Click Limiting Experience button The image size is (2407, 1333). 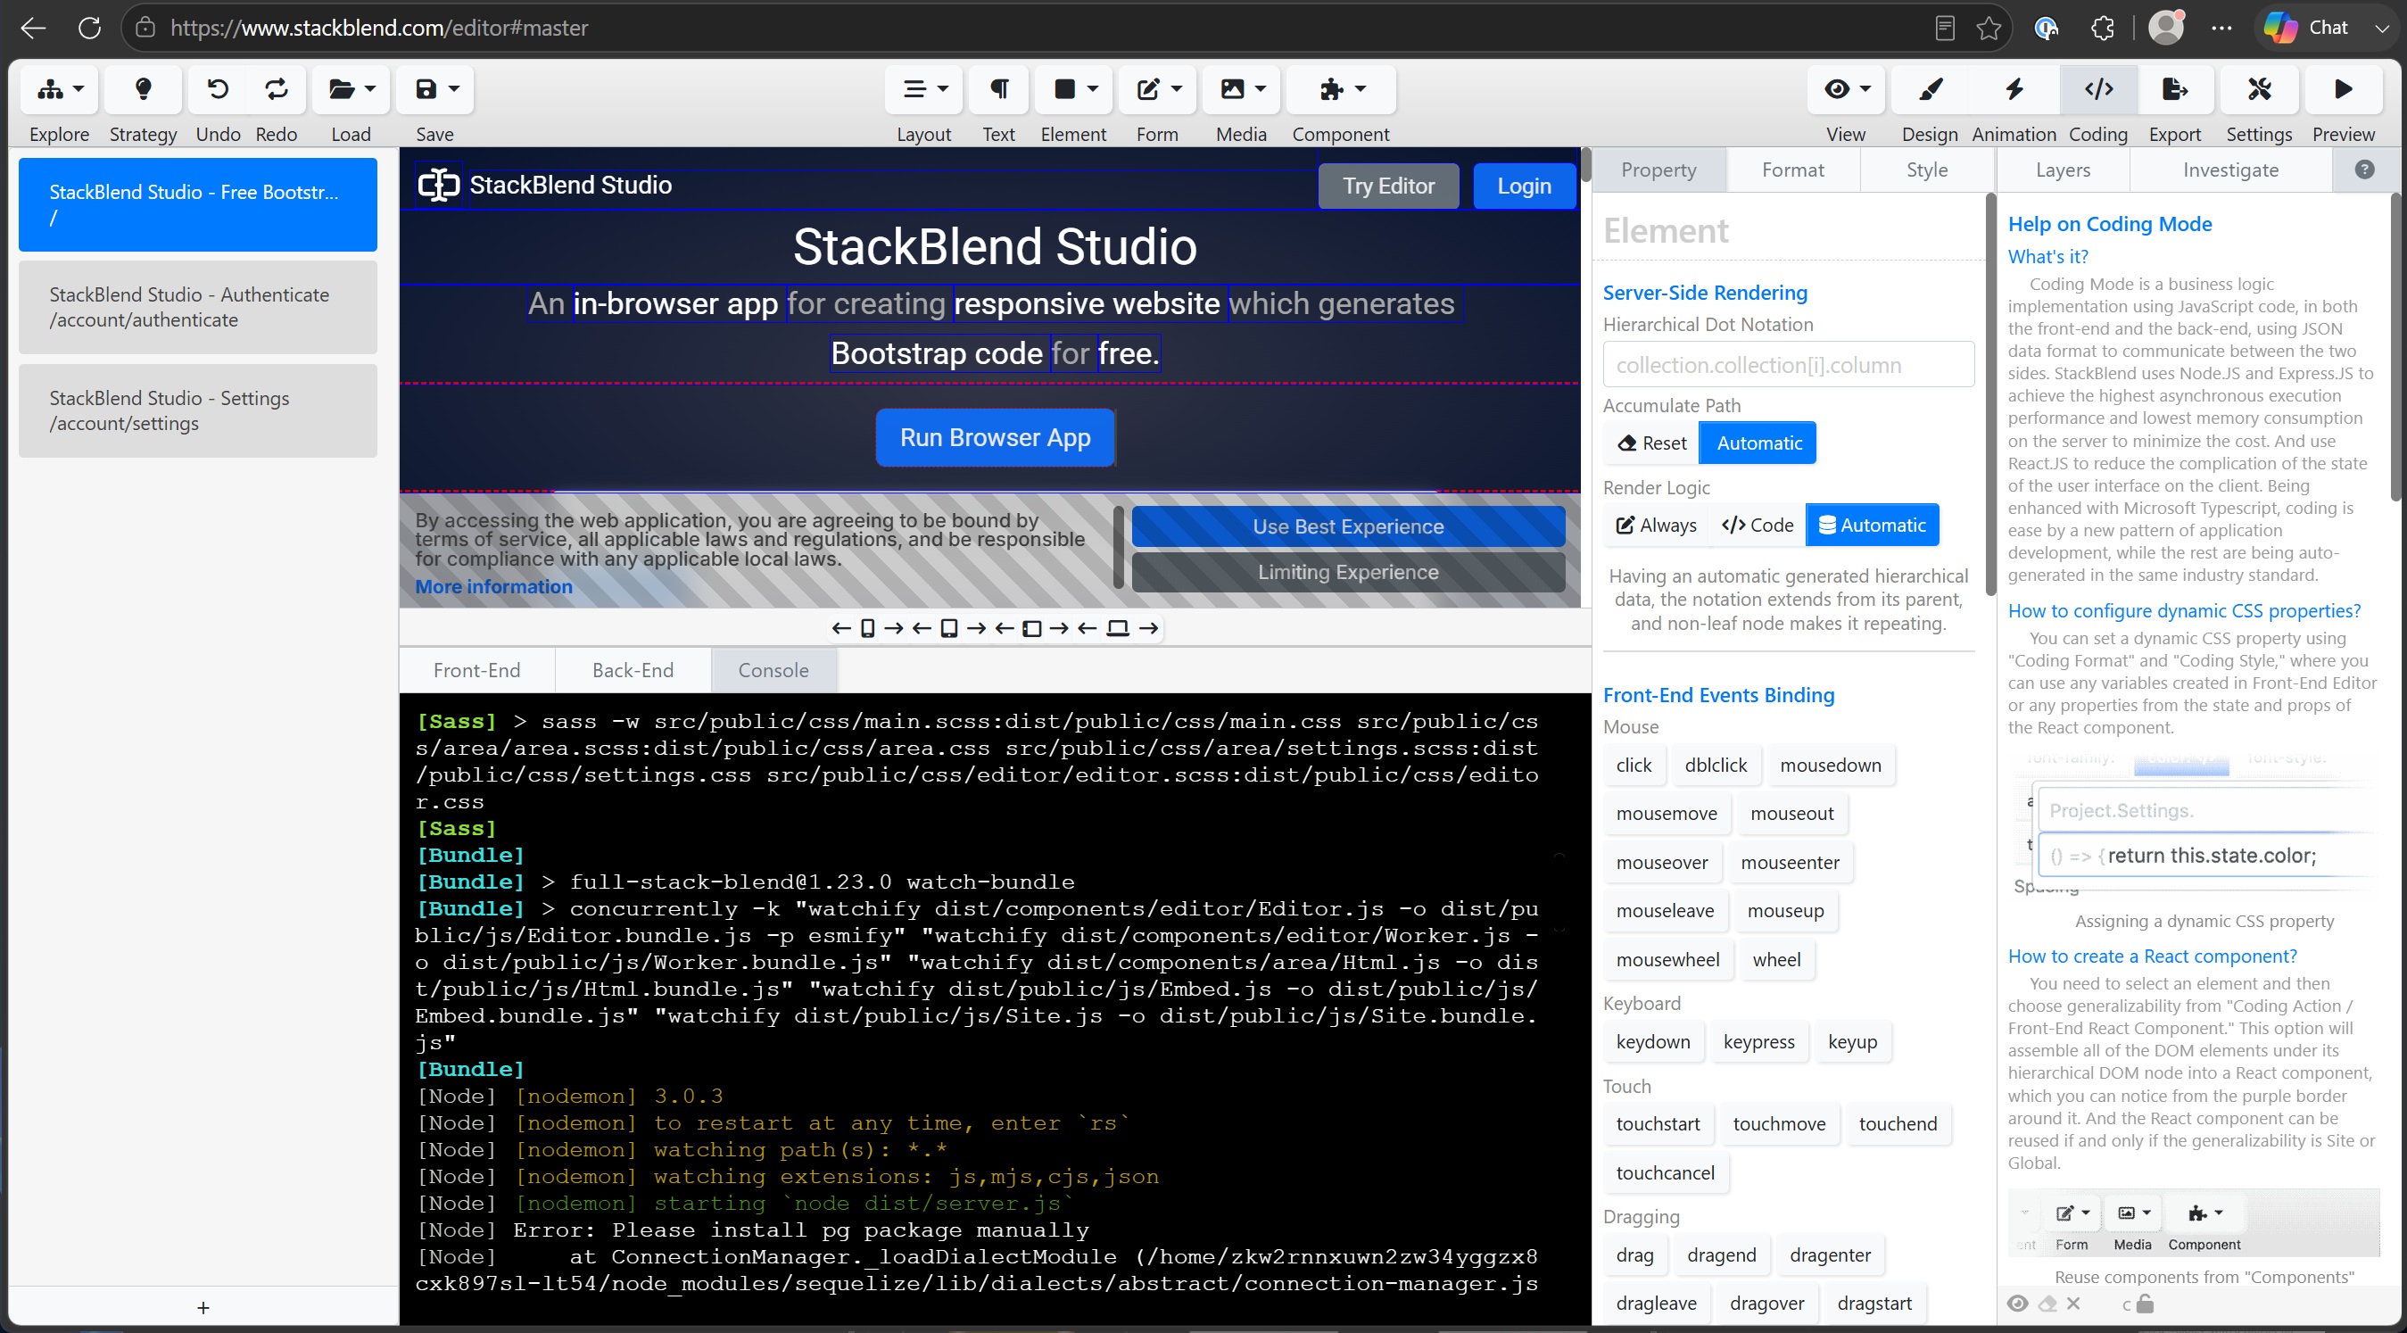pyautogui.click(x=1347, y=572)
